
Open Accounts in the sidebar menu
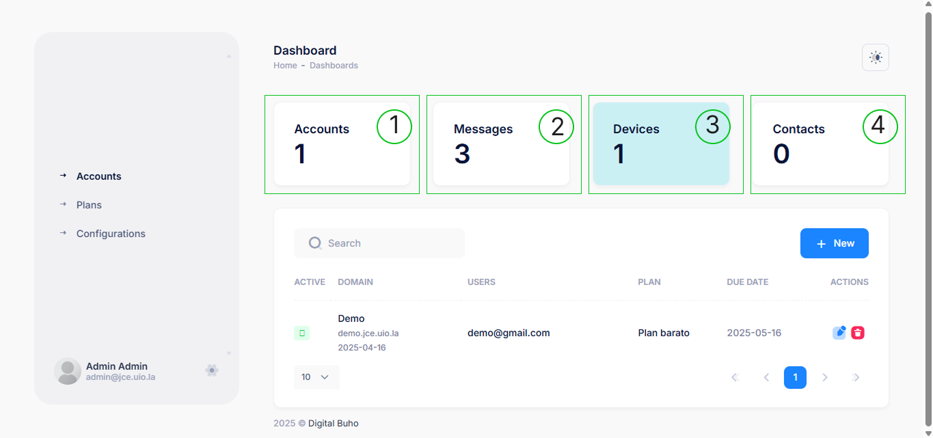pos(98,176)
